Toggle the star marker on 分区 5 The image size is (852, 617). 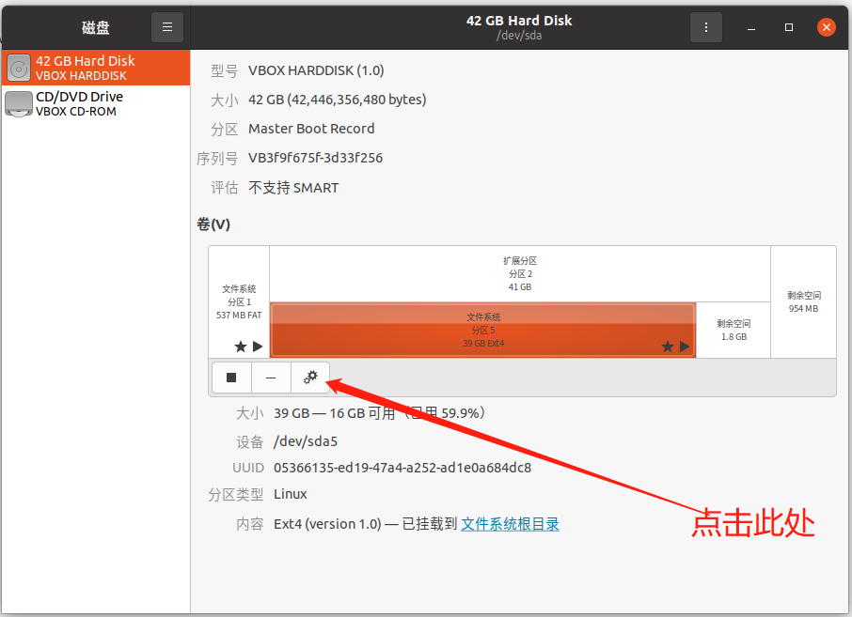coord(667,346)
